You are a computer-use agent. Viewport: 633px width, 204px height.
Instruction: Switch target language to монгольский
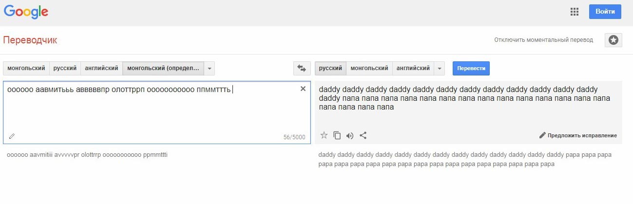[369, 69]
